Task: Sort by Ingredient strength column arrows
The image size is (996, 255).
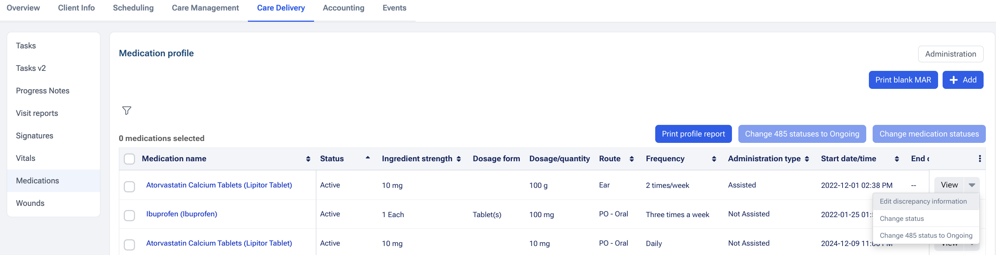Action: (459, 159)
